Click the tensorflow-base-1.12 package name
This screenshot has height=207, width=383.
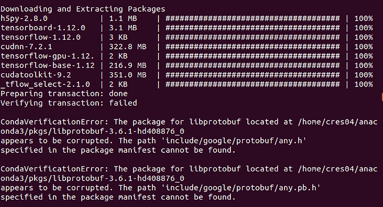pyautogui.click(x=48, y=65)
